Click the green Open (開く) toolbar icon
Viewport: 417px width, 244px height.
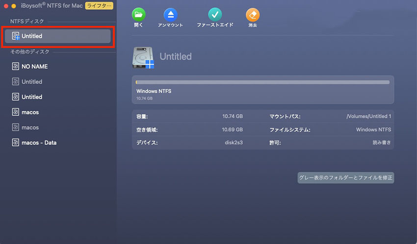tap(139, 14)
